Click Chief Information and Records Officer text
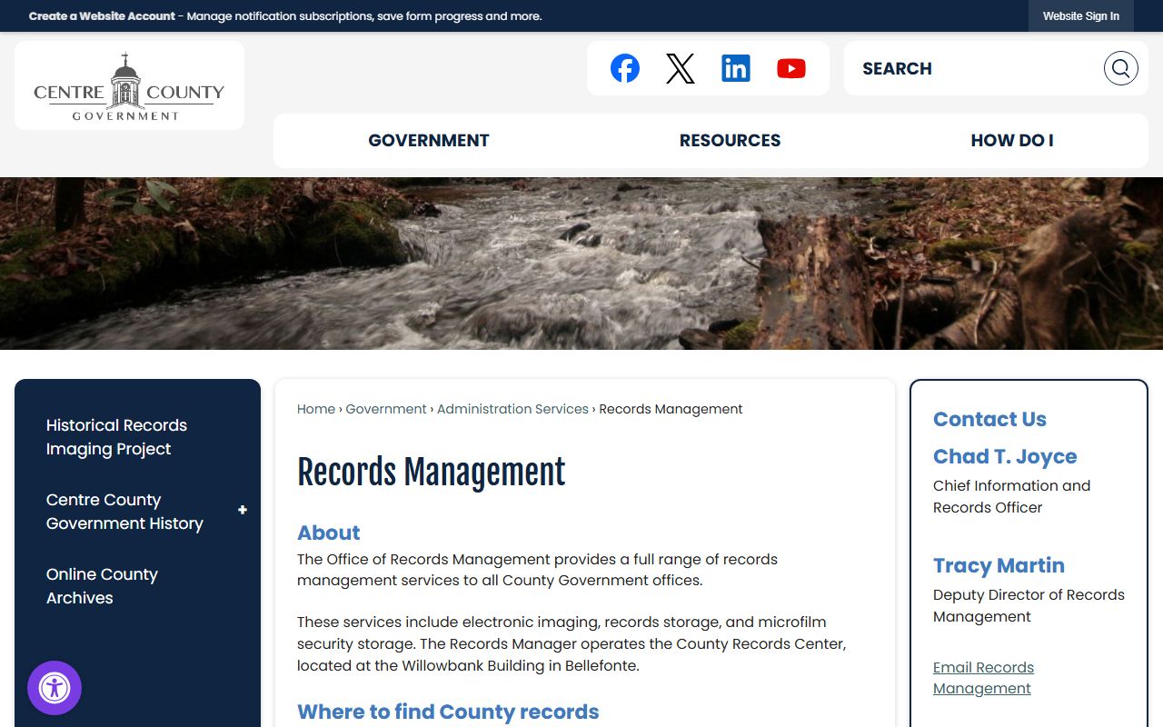Image resolution: width=1163 pixels, height=727 pixels. coord(1012,496)
